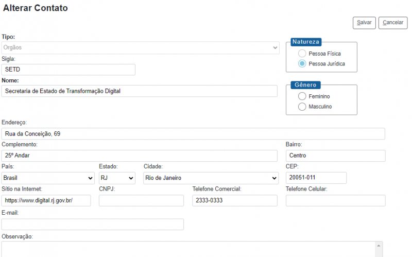The width and height of the screenshot is (412, 257).
Task: Expand the País dropdown set to Brasil
Action: pyautogui.click(x=48, y=178)
